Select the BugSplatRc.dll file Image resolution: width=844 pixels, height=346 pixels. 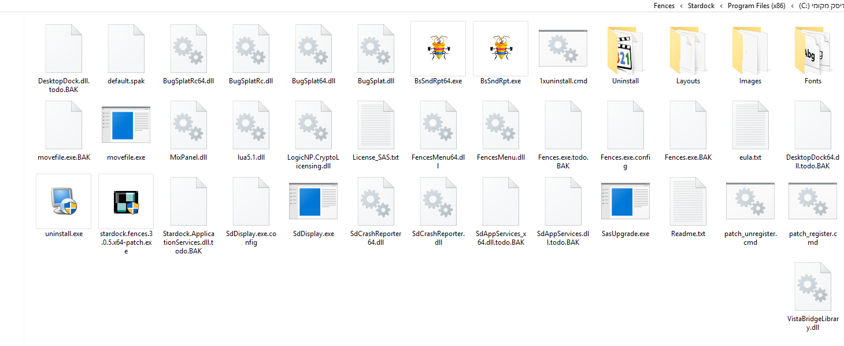coord(251,54)
